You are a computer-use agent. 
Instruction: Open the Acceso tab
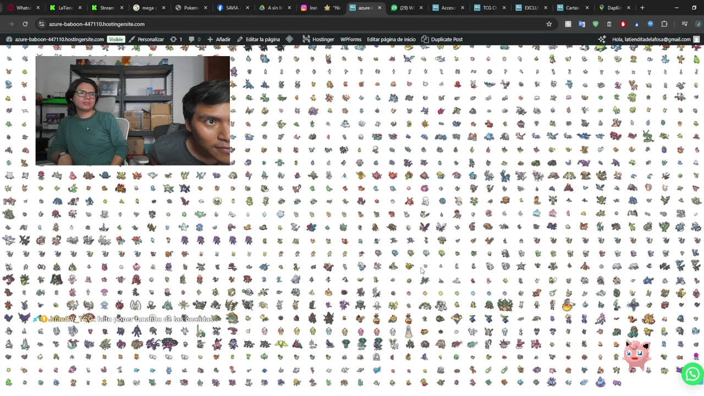coord(448,8)
